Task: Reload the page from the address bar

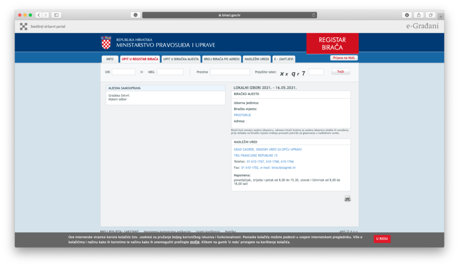Action: click(x=314, y=15)
